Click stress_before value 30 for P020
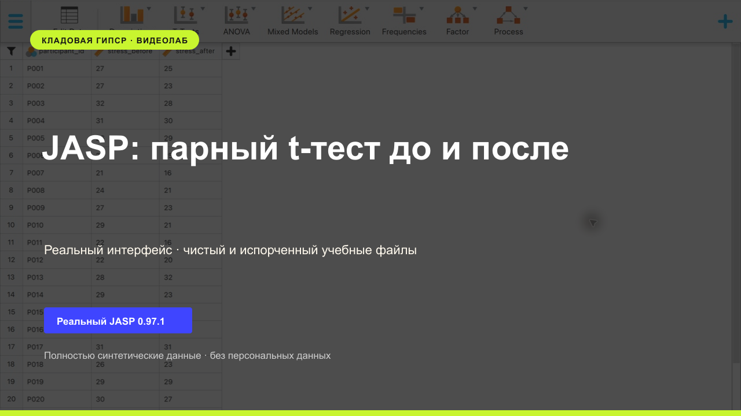Viewport: 741px width, 416px height. pyautogui.click(x=125, y=399)
